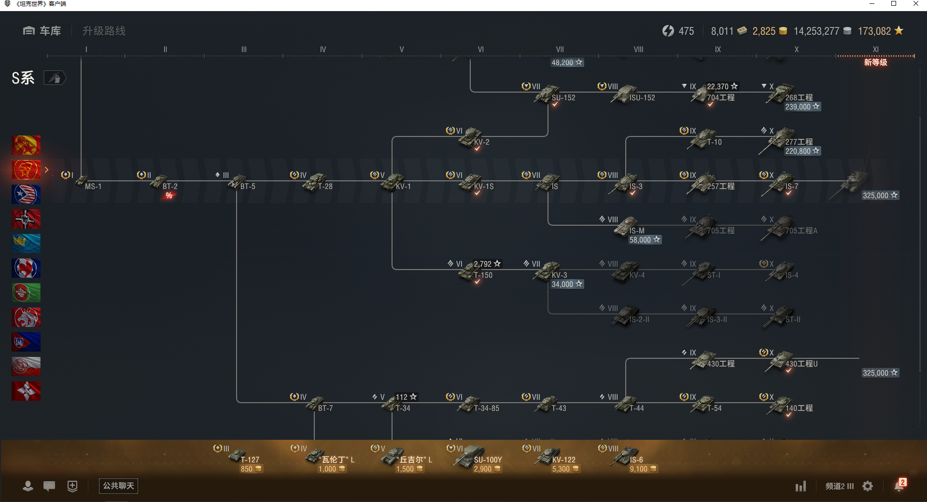Viewport: 927px width, 502px height.
Task: Open the 频道2 server channel selector
Action: coord(840,486)
